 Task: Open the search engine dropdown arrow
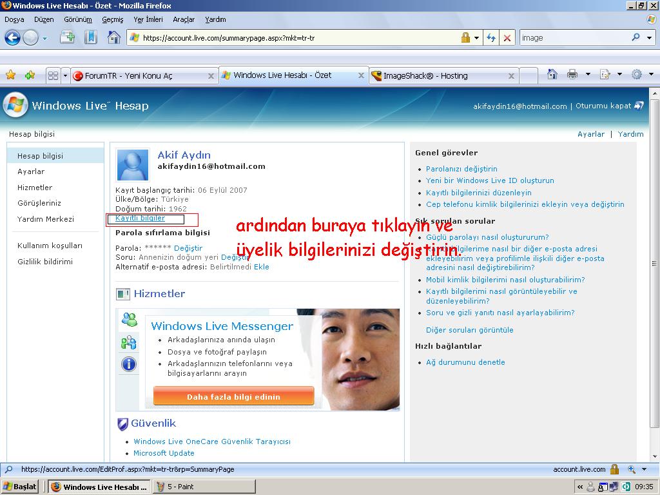[x=649, y=38]
